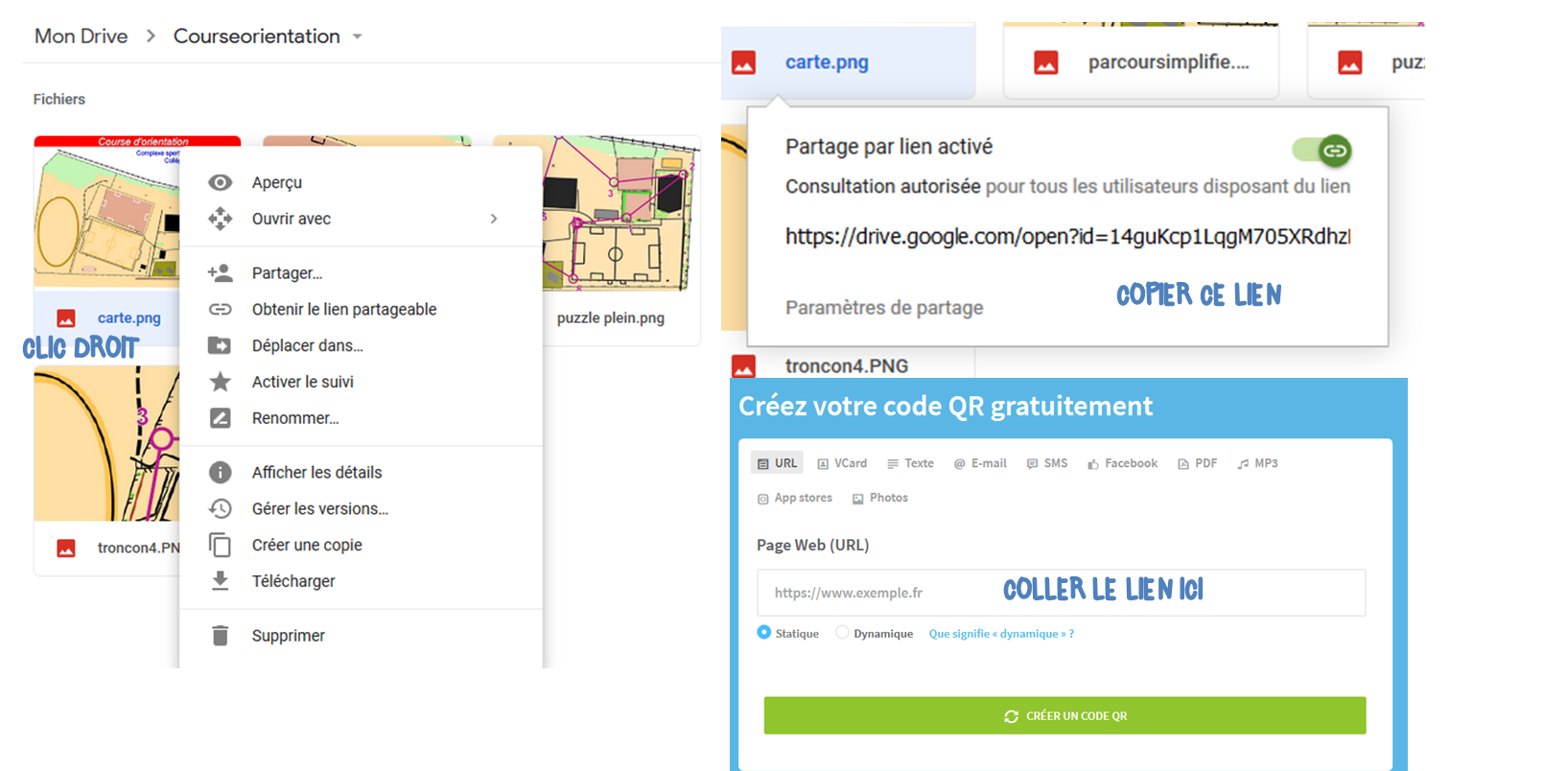The image size is (1567, 771).
Task: Switch to the E-mail tab
Action: 980,463
